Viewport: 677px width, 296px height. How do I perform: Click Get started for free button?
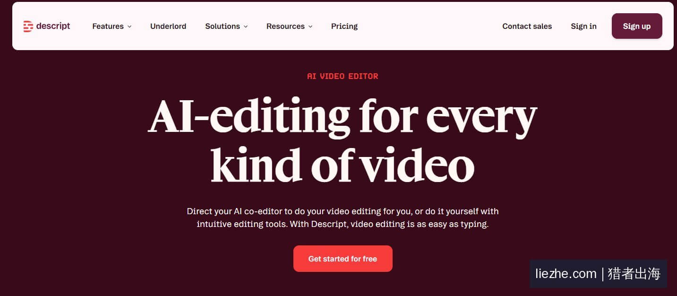[343, 259]
